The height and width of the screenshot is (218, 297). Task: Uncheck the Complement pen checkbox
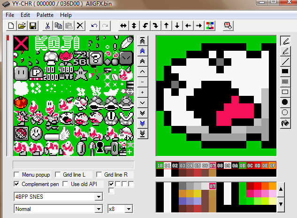click(17, 184)
